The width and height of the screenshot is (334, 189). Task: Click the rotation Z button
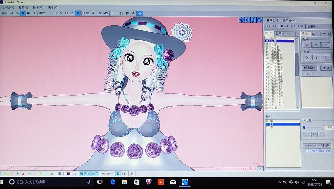[x=325, y=45]
